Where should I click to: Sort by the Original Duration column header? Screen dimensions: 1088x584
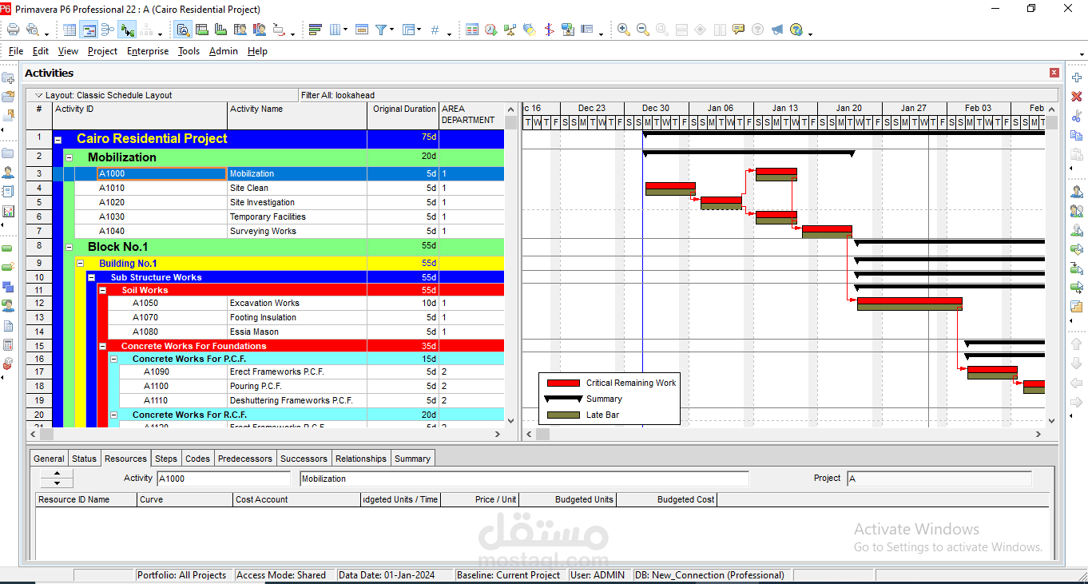point(403,115)
